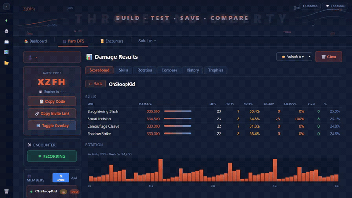Select the Slaughtering Slash skill row

[214, 111]
